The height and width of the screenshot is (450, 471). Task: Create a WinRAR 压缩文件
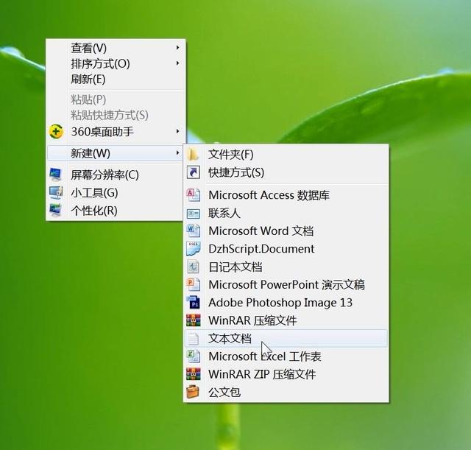pos(286,320)
